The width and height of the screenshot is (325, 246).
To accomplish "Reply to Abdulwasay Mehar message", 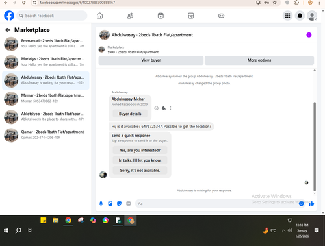I will 164,108.
